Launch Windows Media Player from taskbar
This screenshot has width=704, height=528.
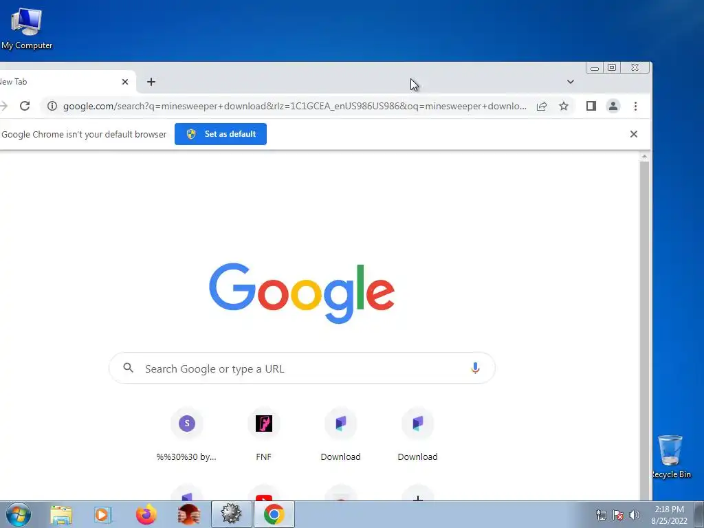click(102, 514)
